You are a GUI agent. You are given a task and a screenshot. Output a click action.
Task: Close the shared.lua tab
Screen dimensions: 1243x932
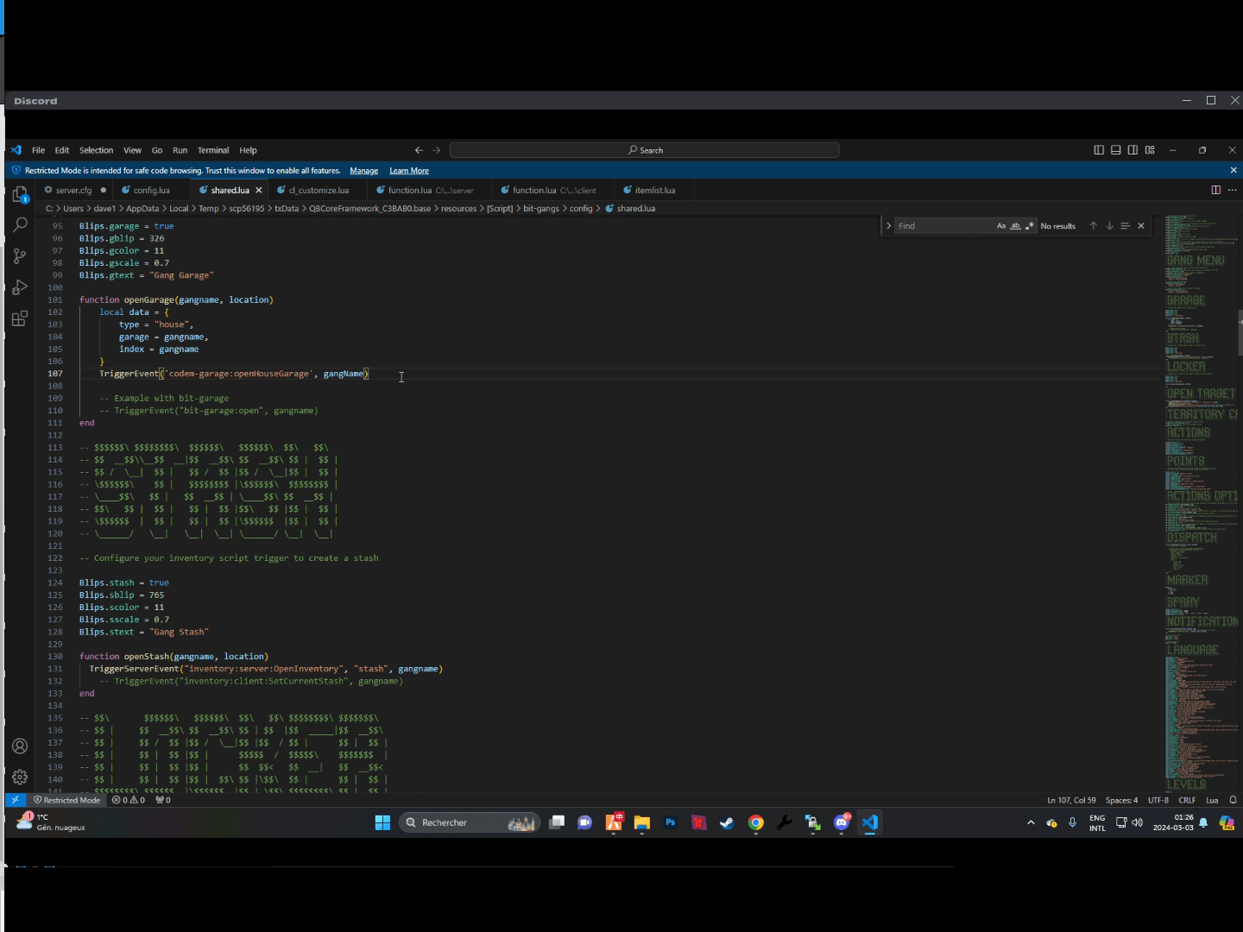(258, 190)
